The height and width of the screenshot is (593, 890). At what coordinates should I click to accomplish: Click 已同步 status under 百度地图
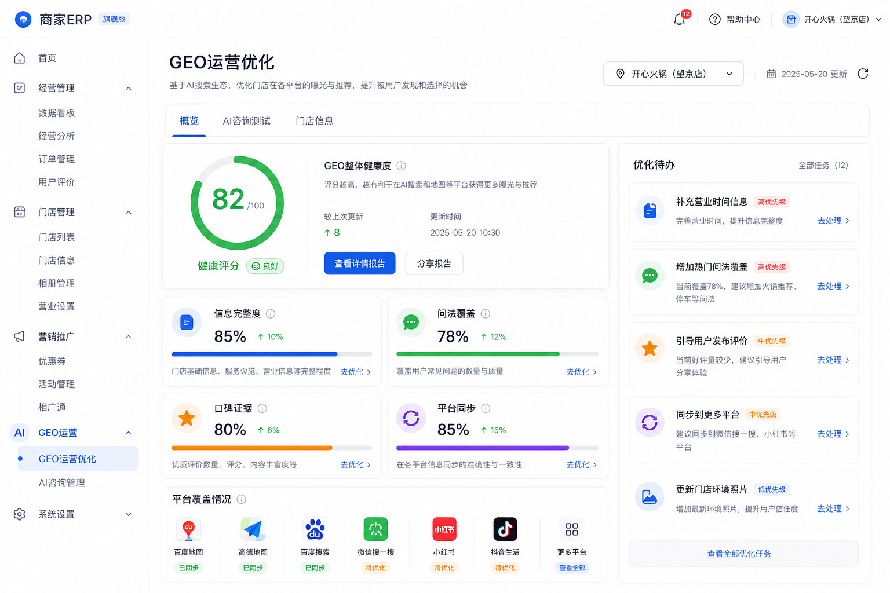[x=188, y=568]
